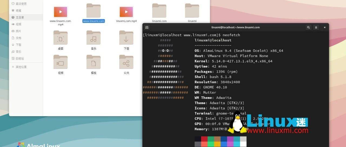Select the www.linuxmi.com.mp4 video thumbnail
This screenshot has height=147, width=346.
coord(61,12)
